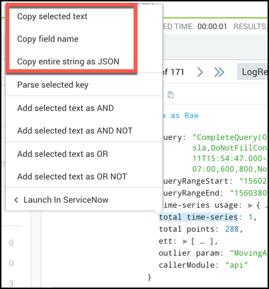Viewport: 269px width, 289px height.
Task: Click the View as Raw link
Action: click(181, 115)
